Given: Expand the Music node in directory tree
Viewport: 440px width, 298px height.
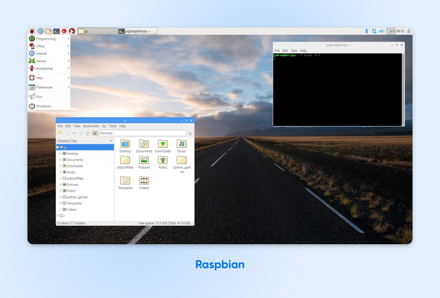Looking at the screenshot, I should [61, 172].
